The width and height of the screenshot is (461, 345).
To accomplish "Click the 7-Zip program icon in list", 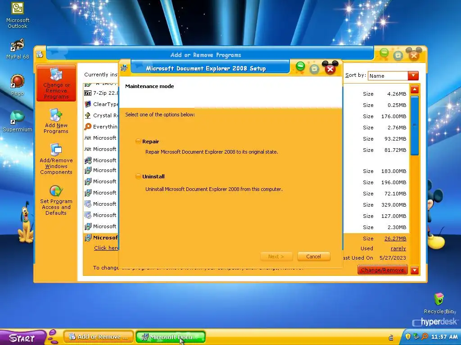I will (x=88, y=93).
